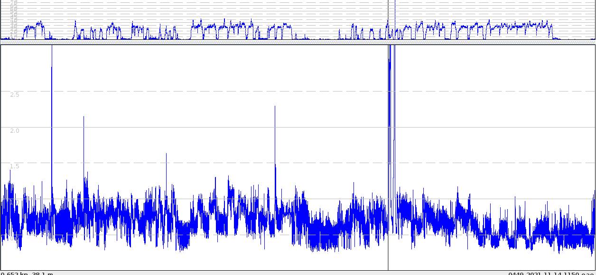Screen dimensions: 596x275
Task: Click the 1.5 y-axis label
Action: tap(15, 166)
